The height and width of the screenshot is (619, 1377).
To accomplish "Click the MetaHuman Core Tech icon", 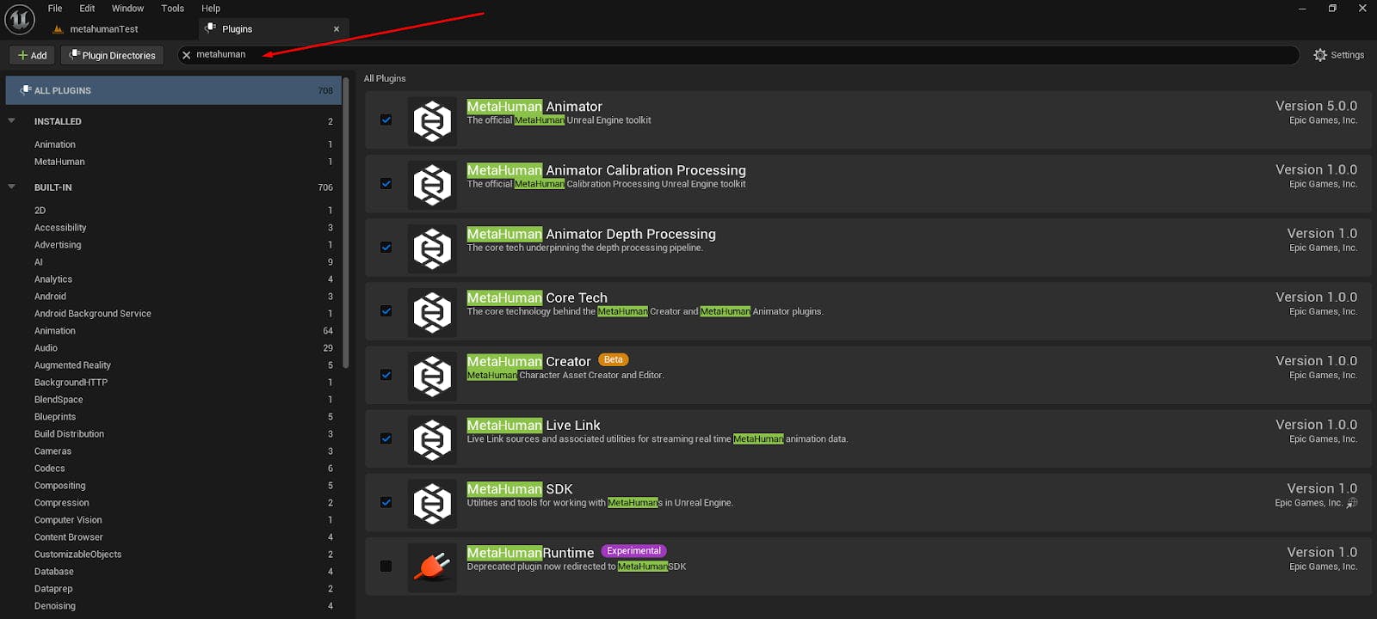I will tap(432, 312).
